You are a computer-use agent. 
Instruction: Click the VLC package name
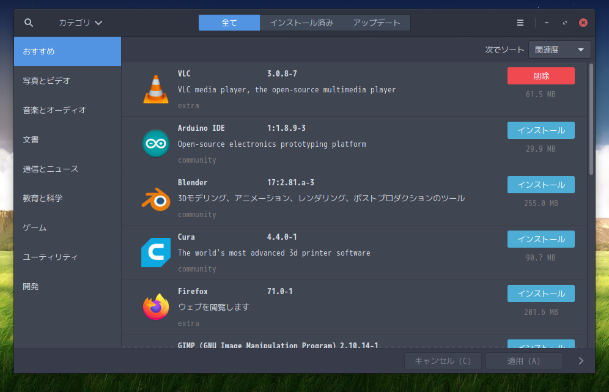[x=184, y=74]
